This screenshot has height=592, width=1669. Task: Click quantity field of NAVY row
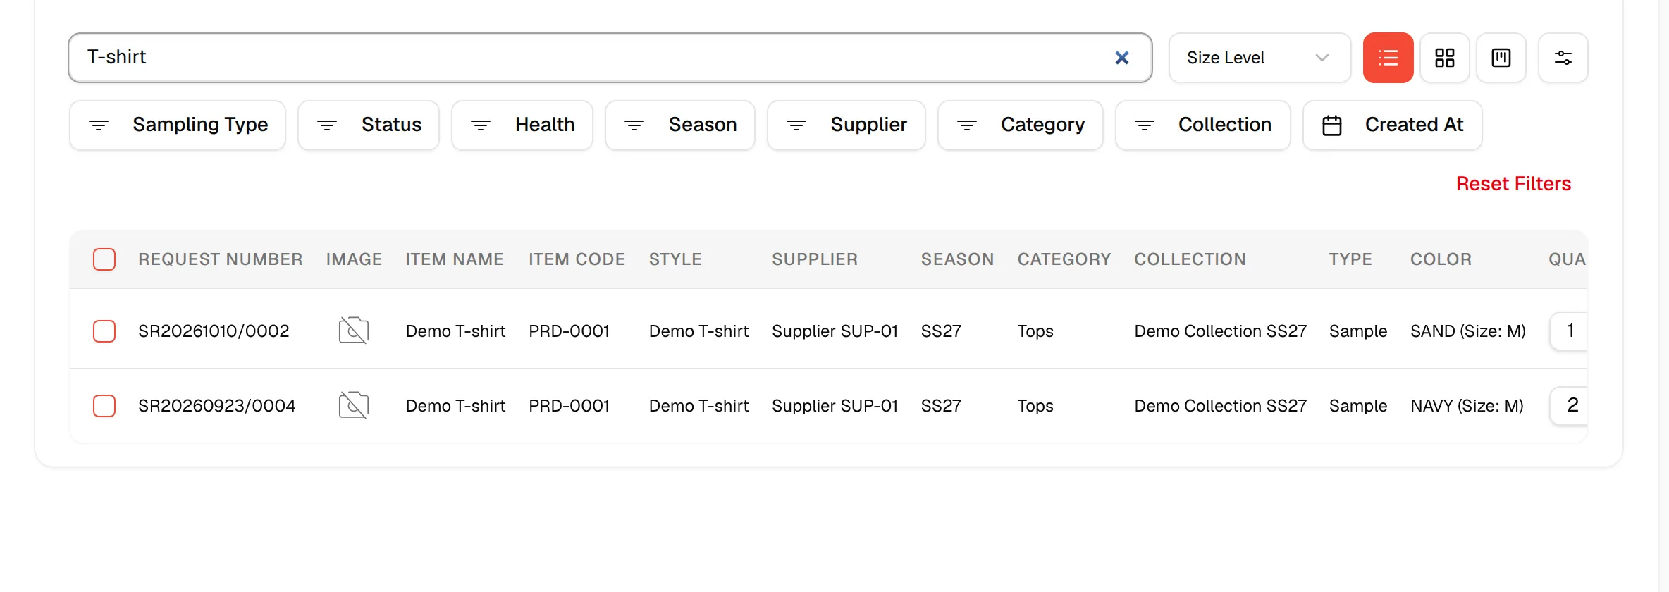point(1570,405)
